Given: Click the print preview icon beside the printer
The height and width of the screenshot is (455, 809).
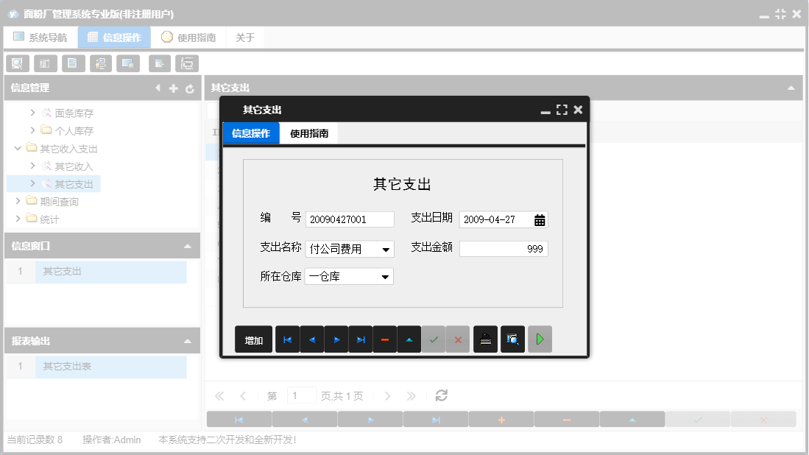Looking at the screenshot, I should pos(512,339).
